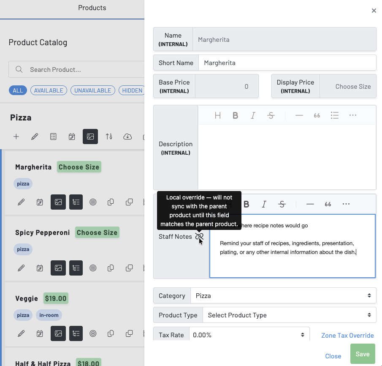Copy Spicy Pepperoni with the clipboard icon

[x=111, y=268]
